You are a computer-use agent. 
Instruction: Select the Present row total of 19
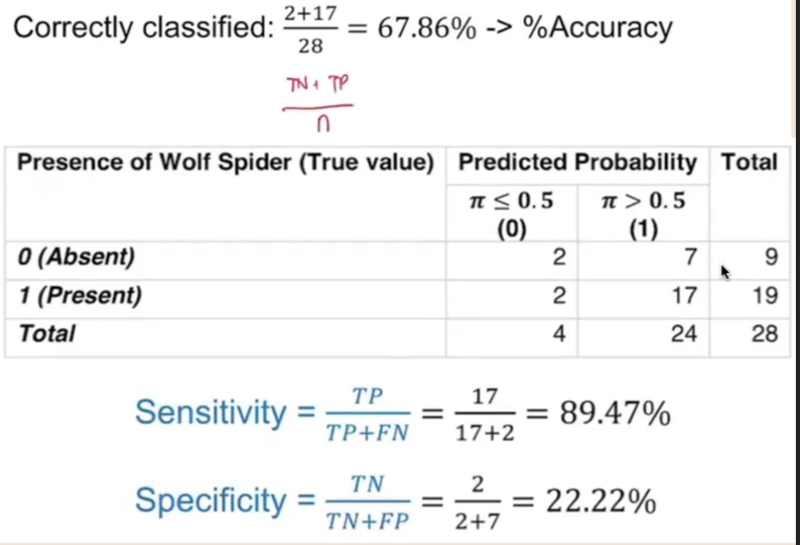tap(765, 295)
